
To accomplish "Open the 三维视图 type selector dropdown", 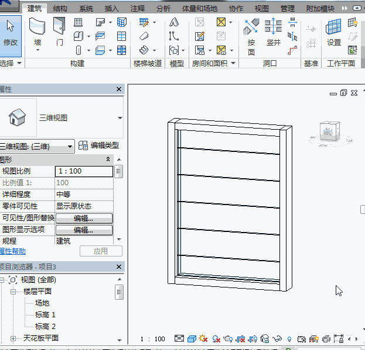I will click(x=120, y=117).
